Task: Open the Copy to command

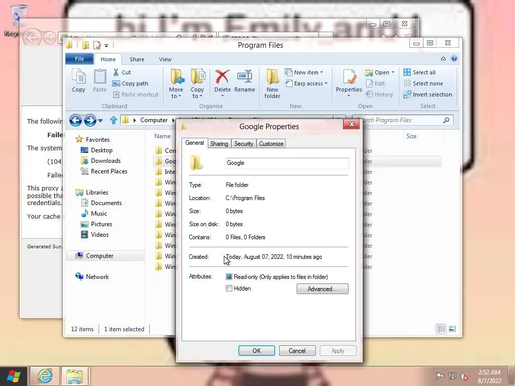Action: (x=197, y=84)
